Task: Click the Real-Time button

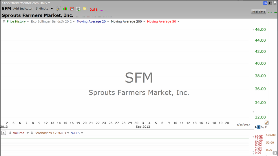Action: pyautogui.click(x=259, y=12)
